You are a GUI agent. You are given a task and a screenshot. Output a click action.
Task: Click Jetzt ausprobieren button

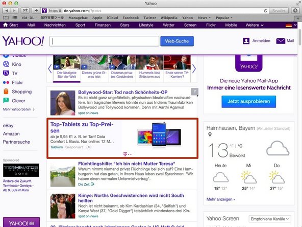248,102
